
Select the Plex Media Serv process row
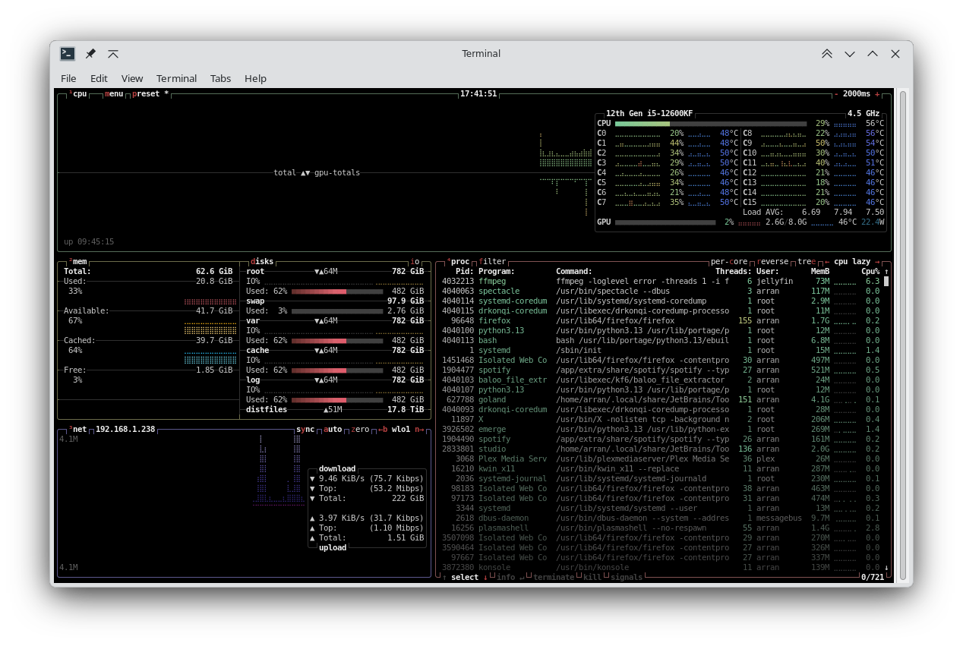click(661, 459)
